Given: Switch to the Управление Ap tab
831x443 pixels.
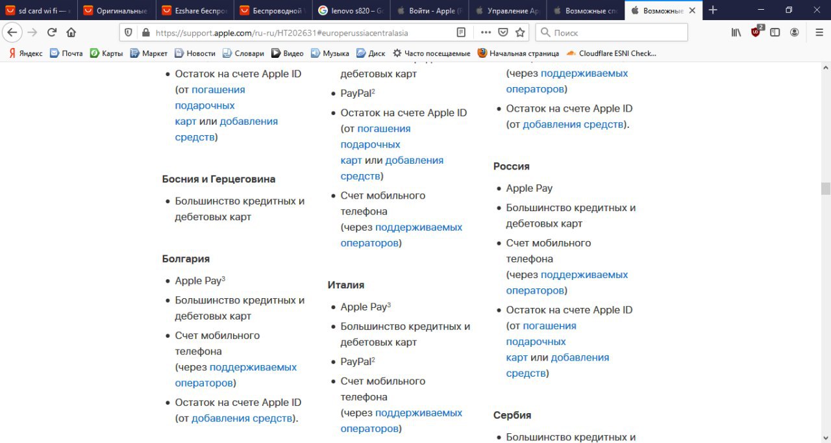Looking at the screenshot, I should (506, 10).
